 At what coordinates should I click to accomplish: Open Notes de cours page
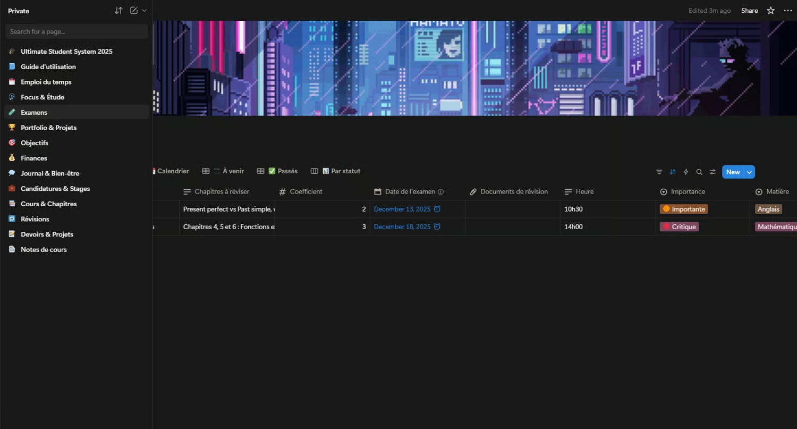[x=77, y=249]
